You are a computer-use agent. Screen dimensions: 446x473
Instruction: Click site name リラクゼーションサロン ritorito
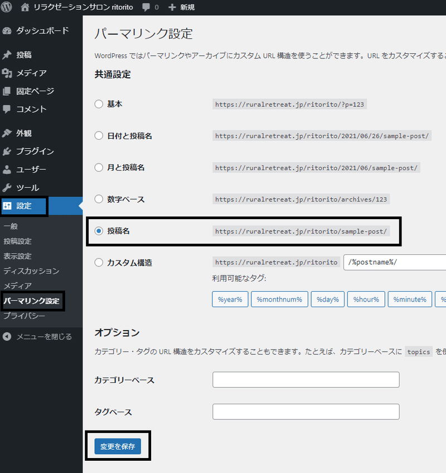[83, 7]
